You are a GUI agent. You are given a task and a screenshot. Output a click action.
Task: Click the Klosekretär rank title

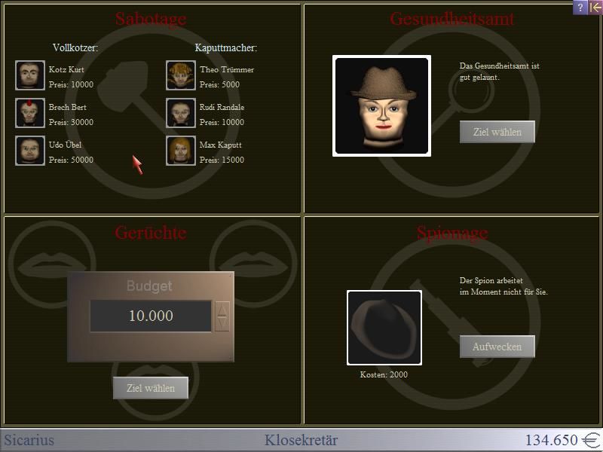pyautogui.click(x=301, y=440)
